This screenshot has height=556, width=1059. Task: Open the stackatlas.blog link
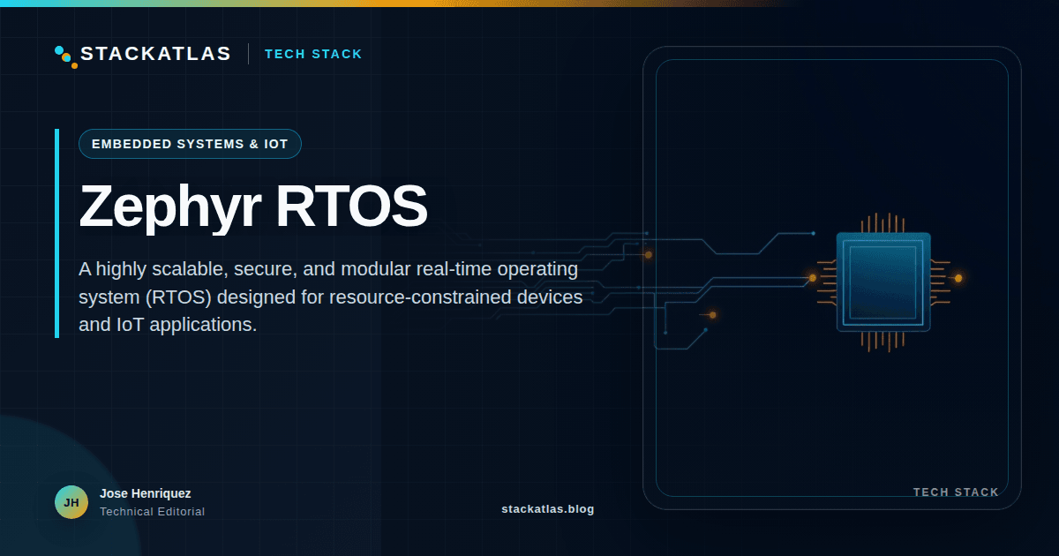point(547,509)
